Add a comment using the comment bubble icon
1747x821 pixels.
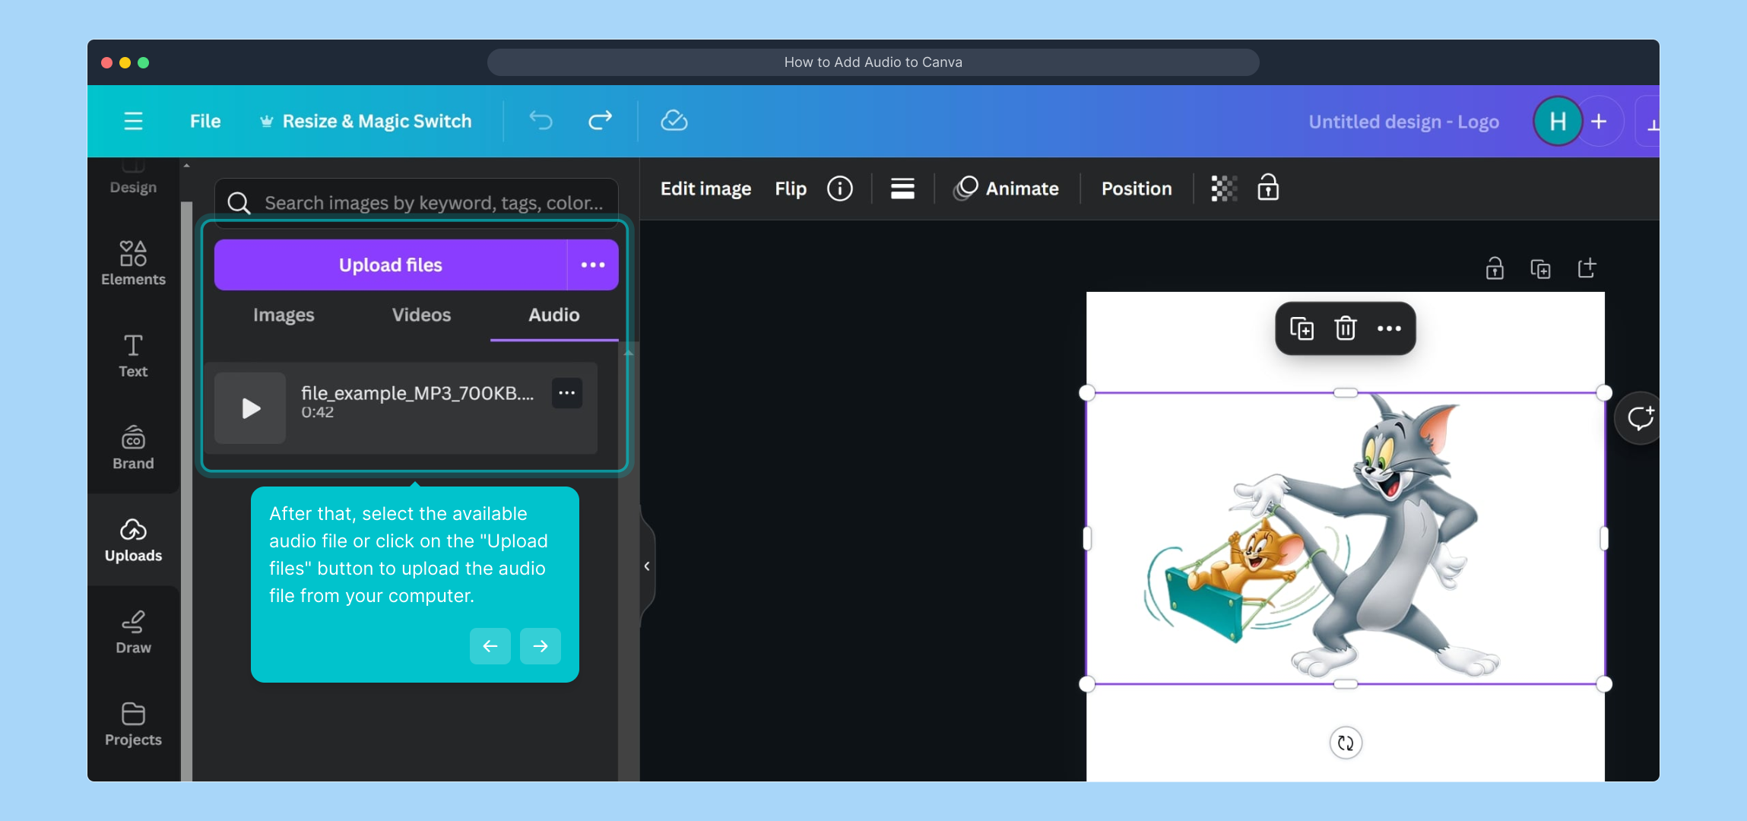1639,417
